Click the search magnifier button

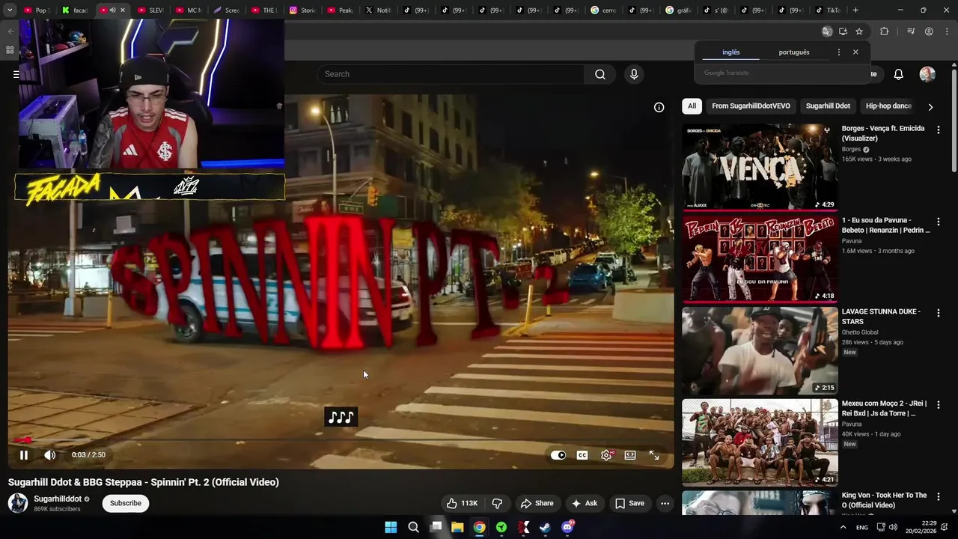(x=600, y=74)
